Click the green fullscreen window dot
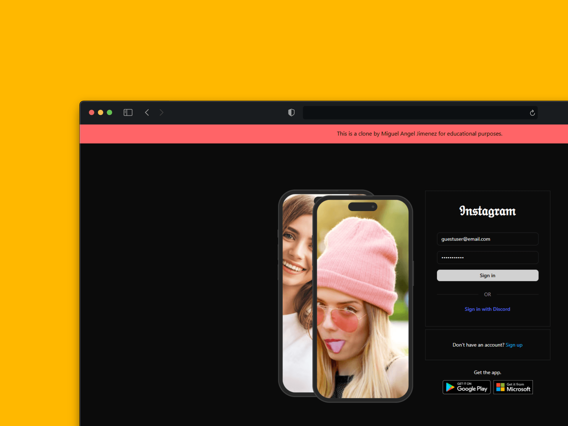This screenshot has height=426, width=568. 109,112
